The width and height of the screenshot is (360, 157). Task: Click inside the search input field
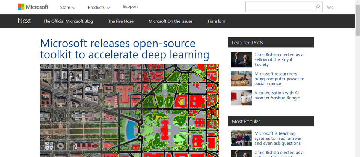click(x=279, y=7)
